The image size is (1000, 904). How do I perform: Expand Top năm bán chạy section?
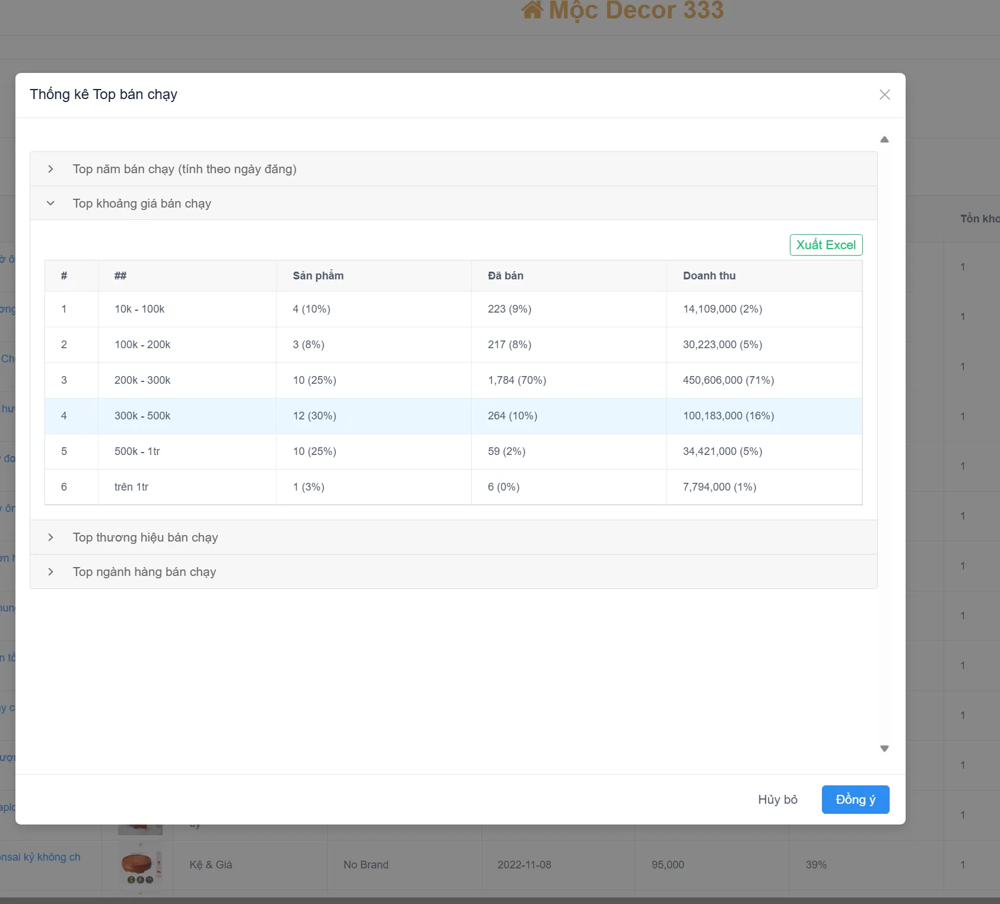click(x=453, y=169)
